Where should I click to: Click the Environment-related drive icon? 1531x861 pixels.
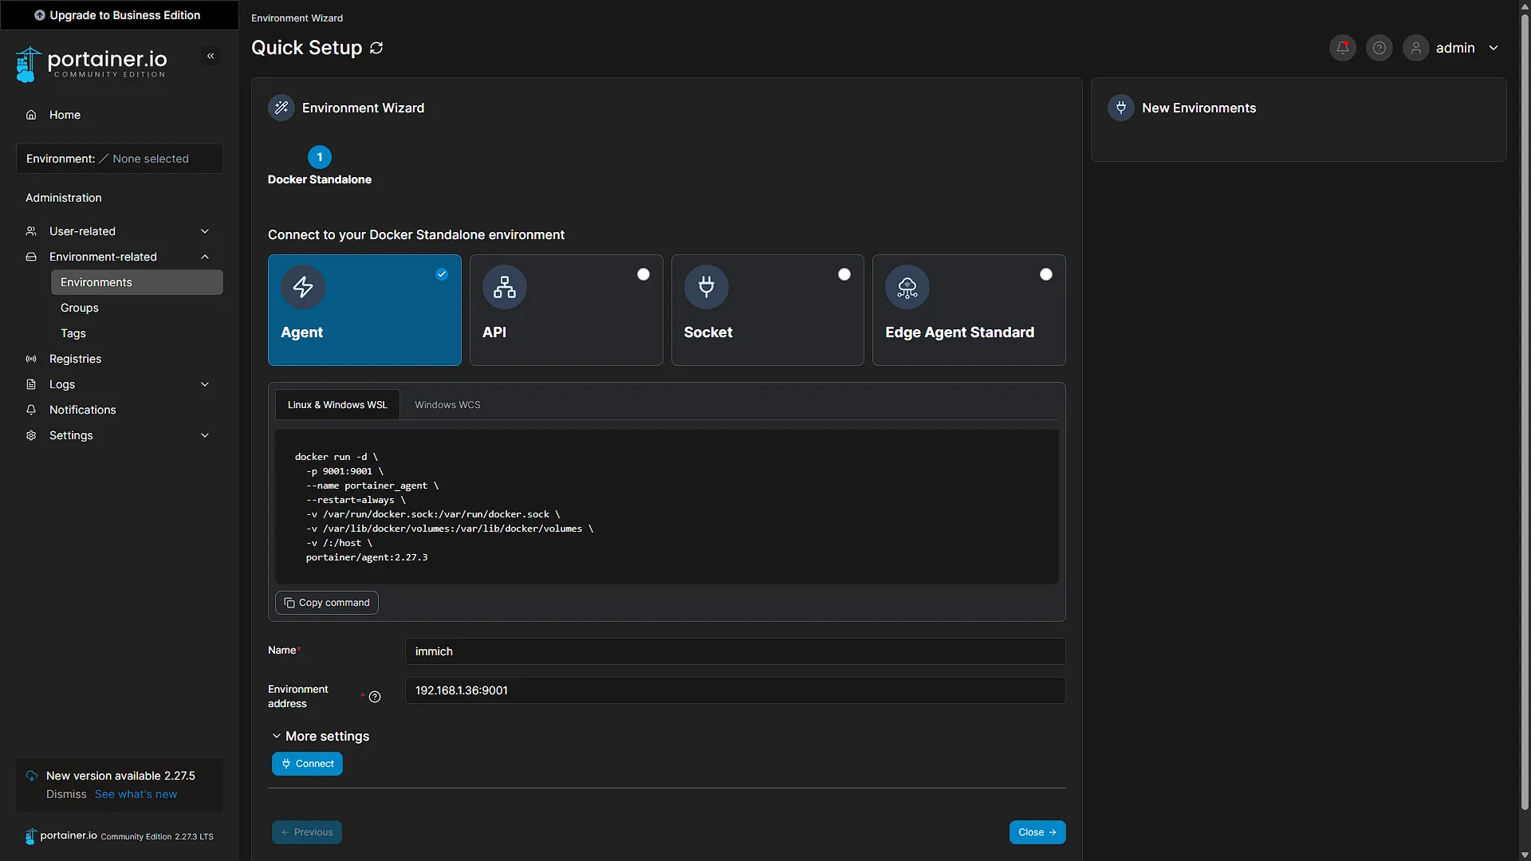(x=31, y=257)
